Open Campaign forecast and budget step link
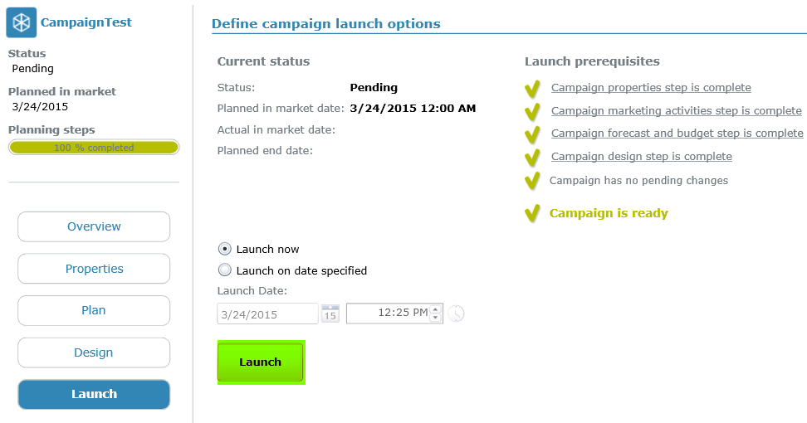Image resolution: width=807 pixels, height=423 pixels. coord(677,134)
